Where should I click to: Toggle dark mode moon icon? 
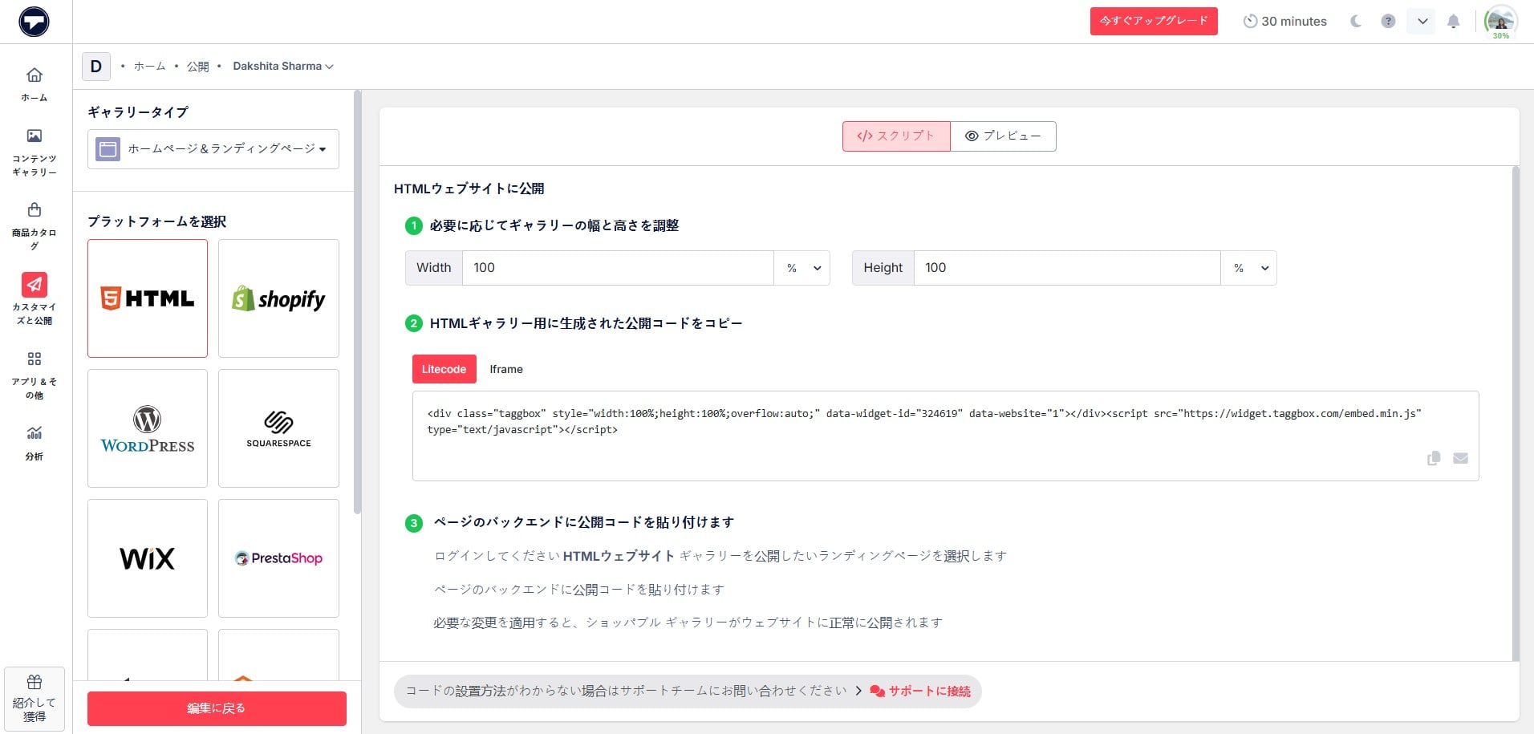[x=1356, y=22]
